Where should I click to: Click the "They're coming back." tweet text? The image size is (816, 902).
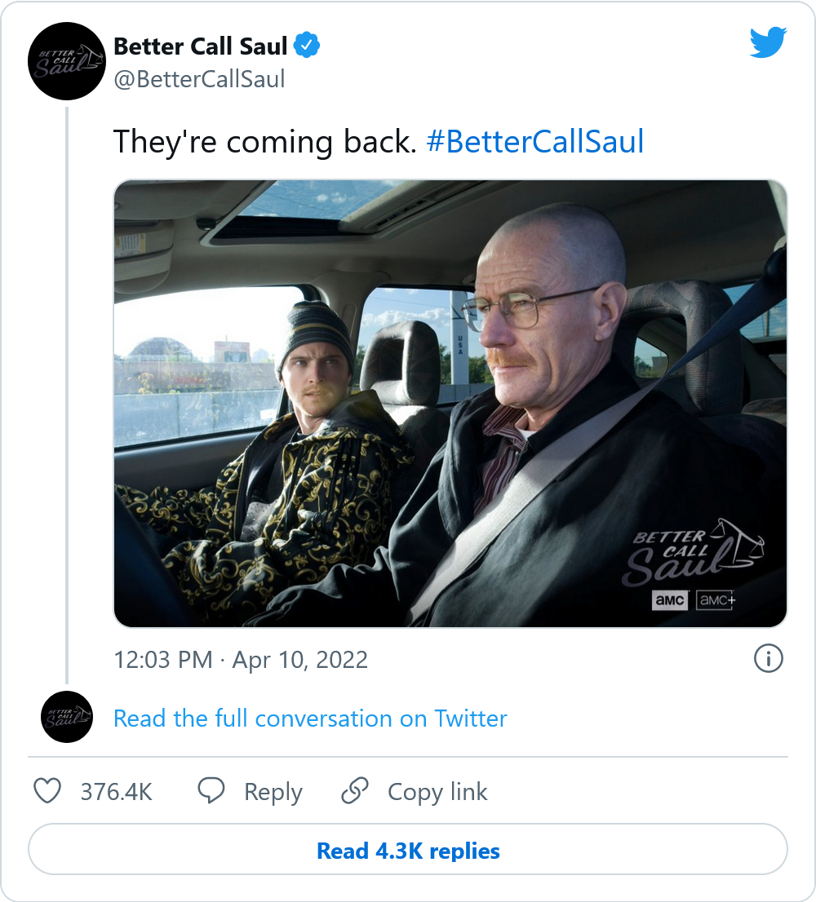(x=264, y=142)
